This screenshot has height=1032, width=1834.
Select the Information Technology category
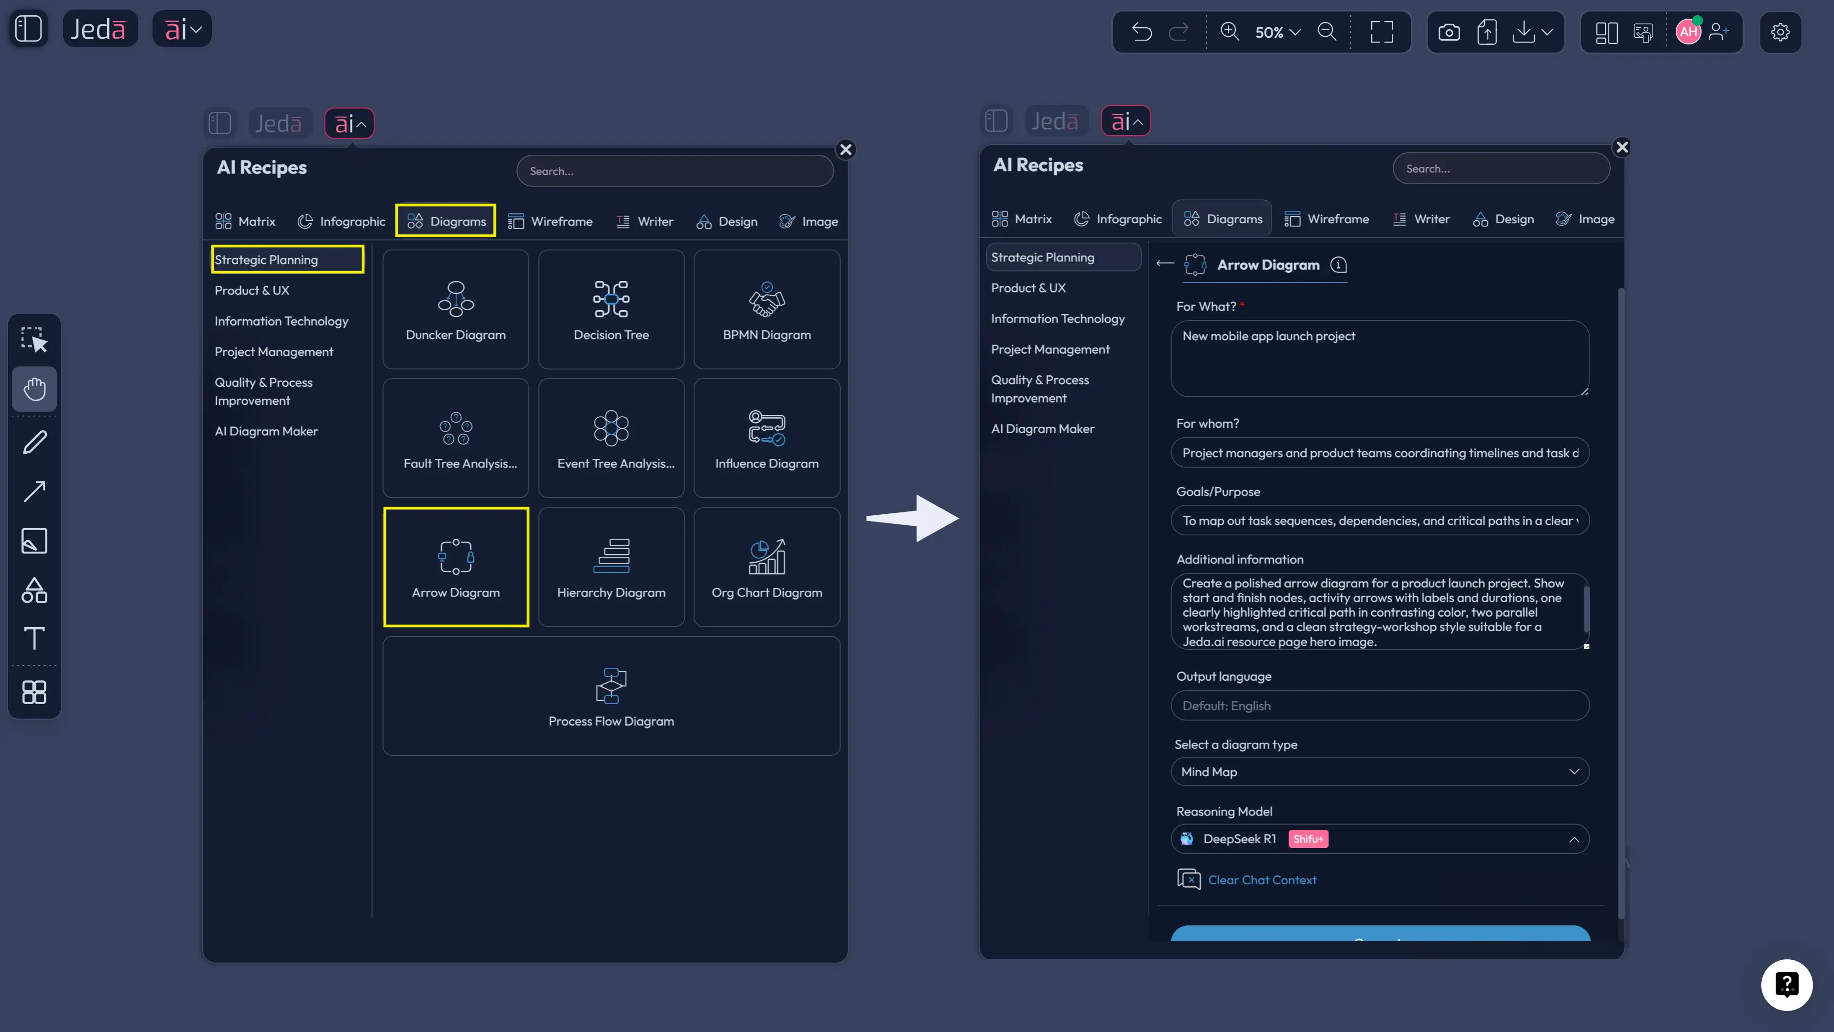pyautogui.click(x=281, y=321)
